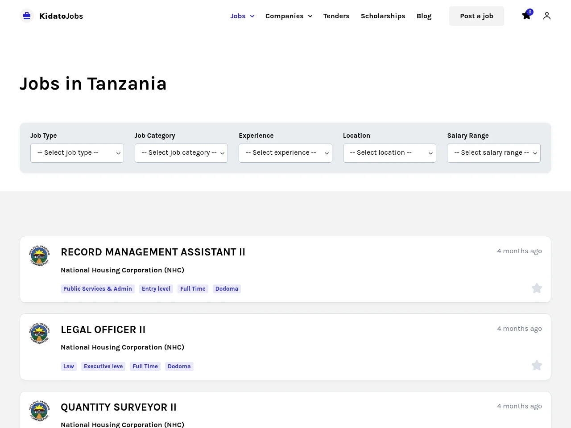Open the Select job category dropdown
The image size is (571, 428).
(181, 153)
